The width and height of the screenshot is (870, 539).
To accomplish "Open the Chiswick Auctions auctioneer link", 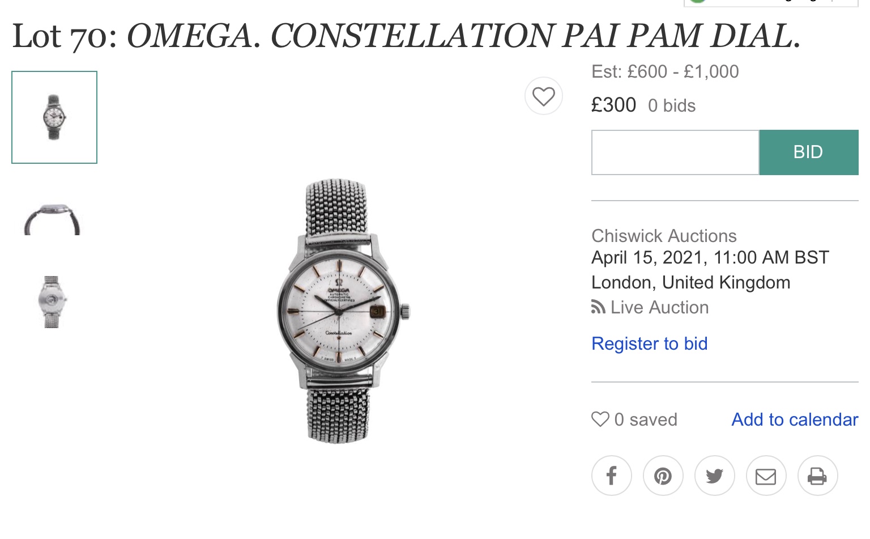I will click(x=664, y=236).
